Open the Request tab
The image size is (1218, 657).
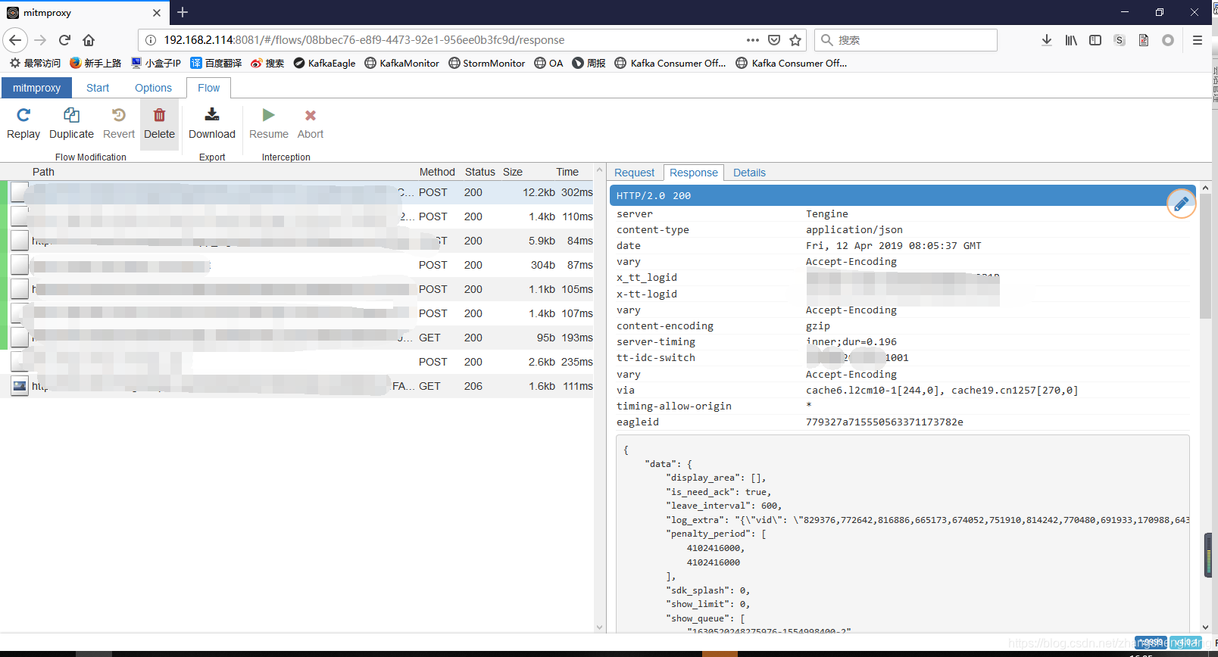[634, 173]
